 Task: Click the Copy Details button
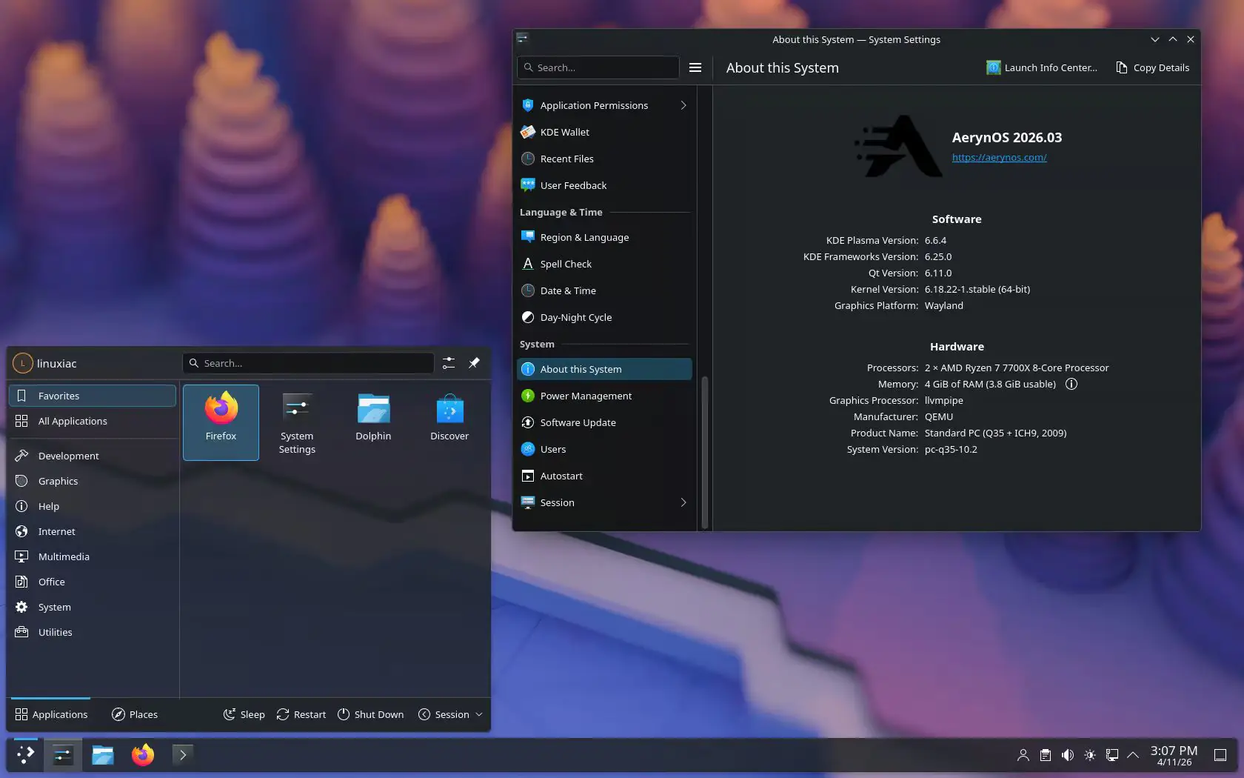click(x=1152, y=67)
